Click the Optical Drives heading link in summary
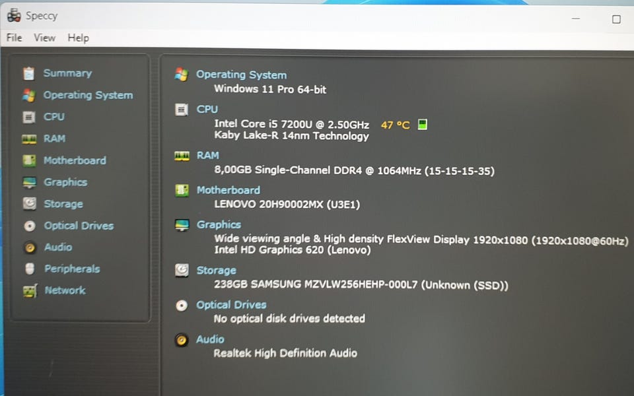Viewport: 634px width, 396px height. pos(231,305)
